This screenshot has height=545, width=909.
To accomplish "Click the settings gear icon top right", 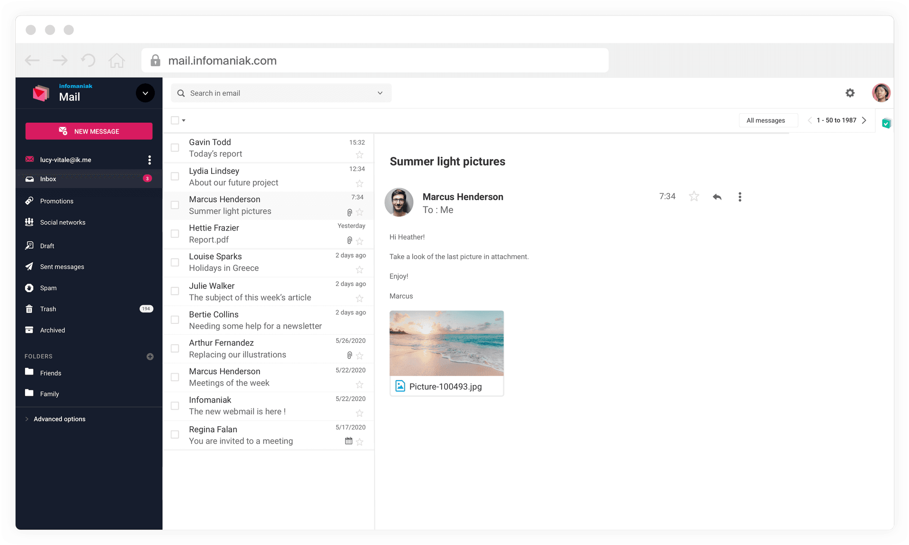I will [850, 92].
